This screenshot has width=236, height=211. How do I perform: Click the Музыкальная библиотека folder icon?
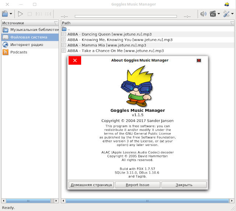[x=6, y=30]
